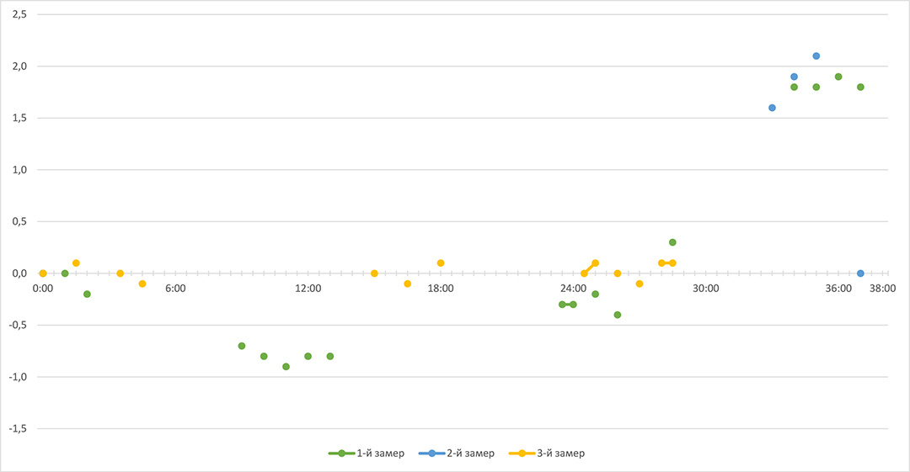Select the lowest green point at -0,9
The image size is (910, 472).
[x=286, y=367]
